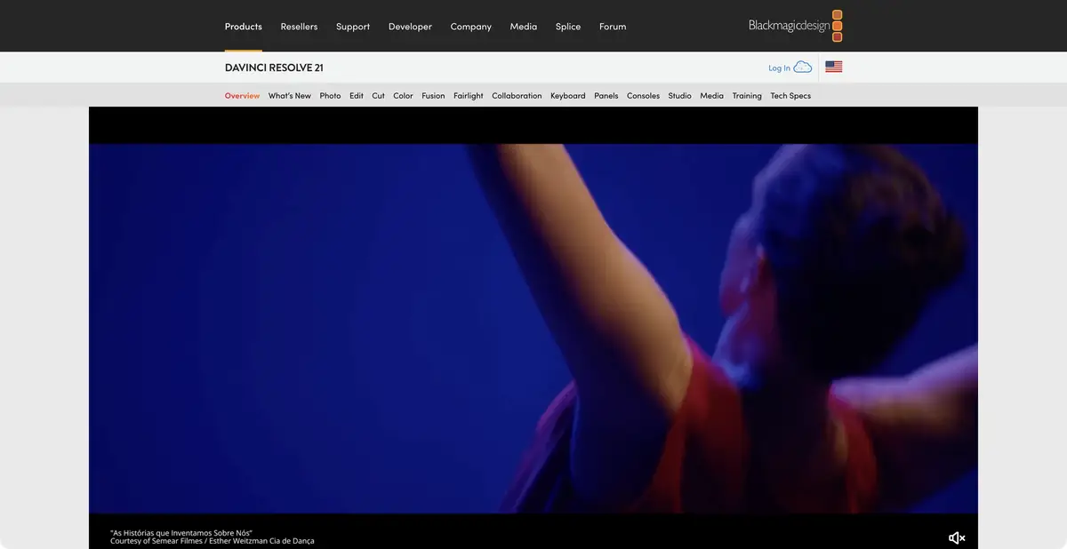Click the dancer hero video

pyautogui.click(x=533, y=329)
